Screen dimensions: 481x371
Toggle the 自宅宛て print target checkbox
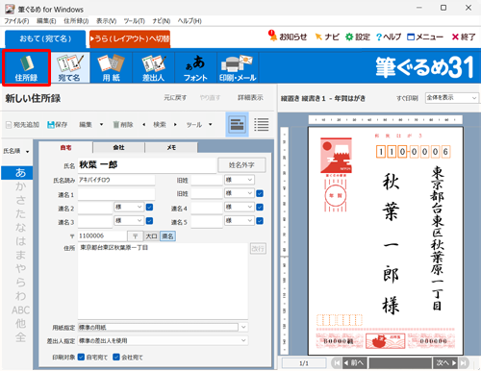pyautogui.click(x=81, y=357)
